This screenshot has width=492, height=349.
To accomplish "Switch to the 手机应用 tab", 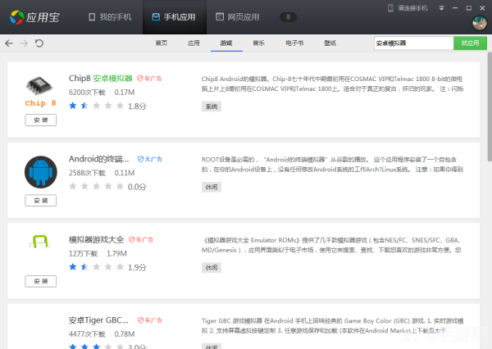I will click(174, 17).
